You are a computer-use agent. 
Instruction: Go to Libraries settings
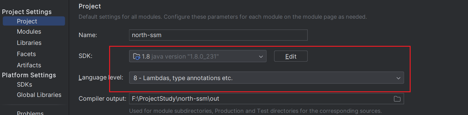tap(29, 43)
